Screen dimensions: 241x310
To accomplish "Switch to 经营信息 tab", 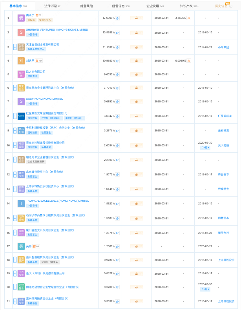I will click(121, 6).
